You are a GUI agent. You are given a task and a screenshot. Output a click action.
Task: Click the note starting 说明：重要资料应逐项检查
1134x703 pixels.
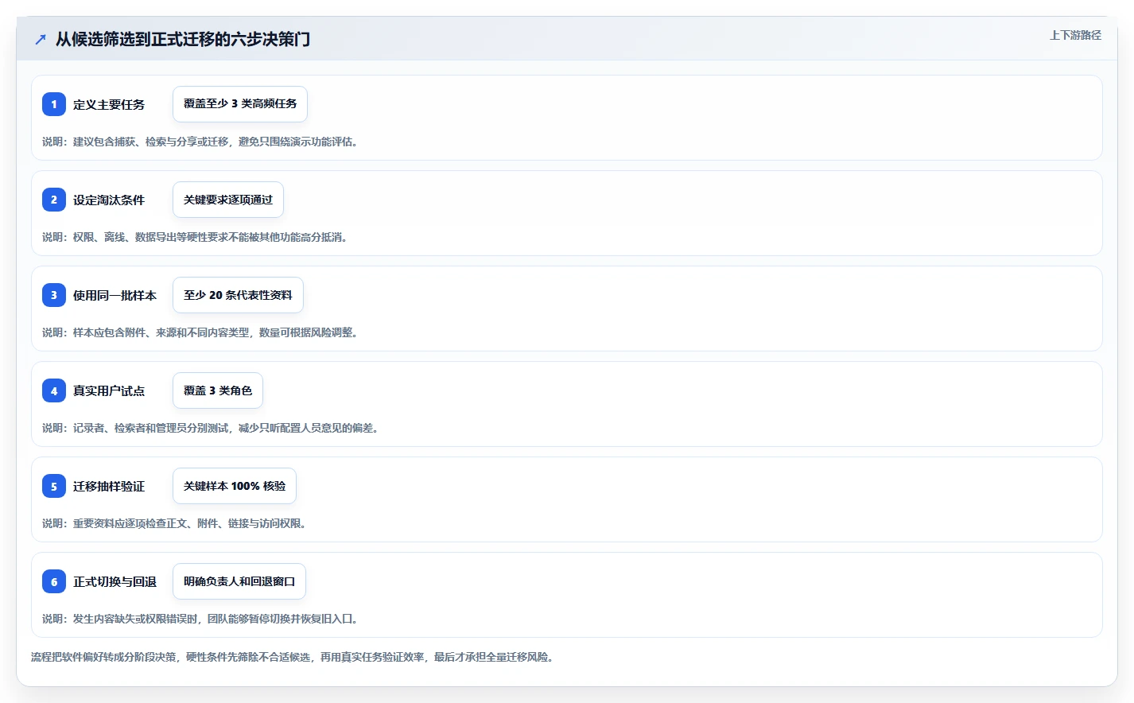(x=175, y=523)
